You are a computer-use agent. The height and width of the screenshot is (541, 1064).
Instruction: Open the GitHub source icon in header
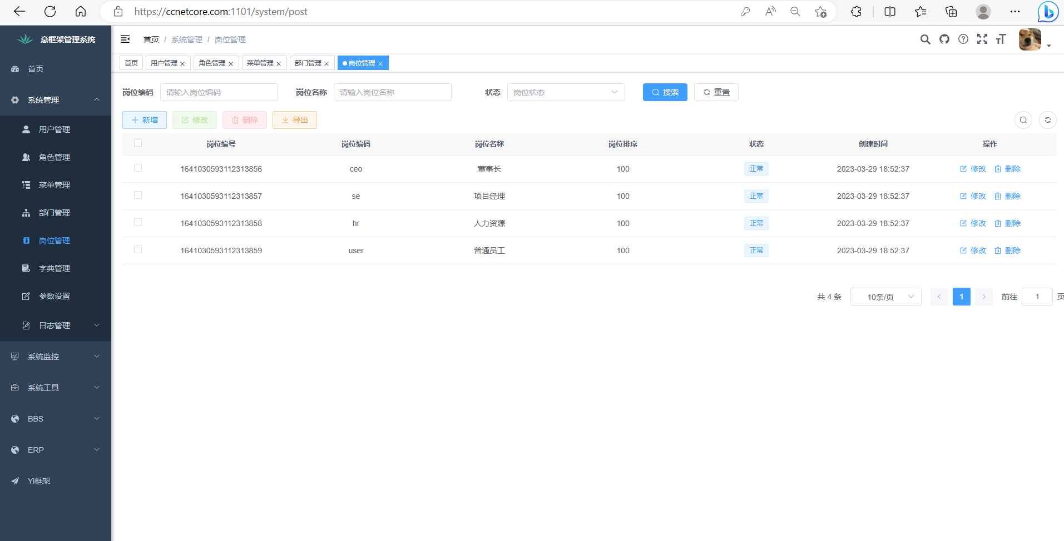click(944, 39)
